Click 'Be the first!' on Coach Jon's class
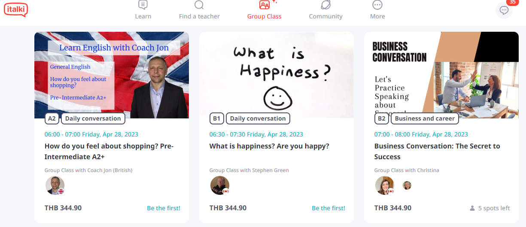Screen dimensions: 526x227 point(164,208)
